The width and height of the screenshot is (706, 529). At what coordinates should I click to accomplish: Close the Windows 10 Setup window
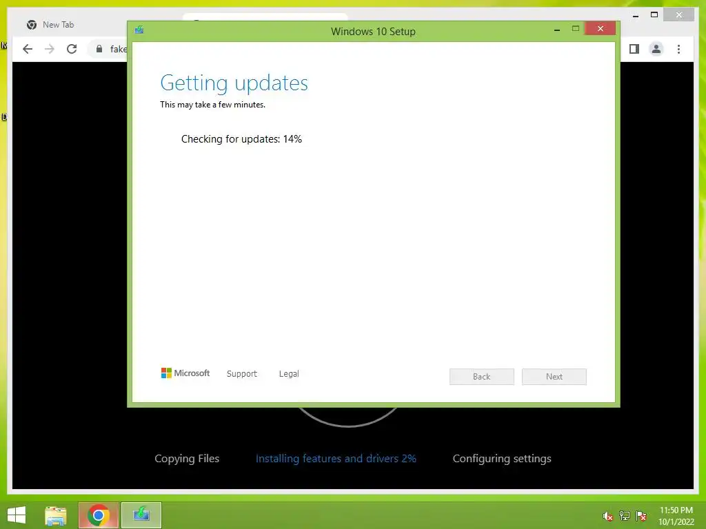point(601,28)
